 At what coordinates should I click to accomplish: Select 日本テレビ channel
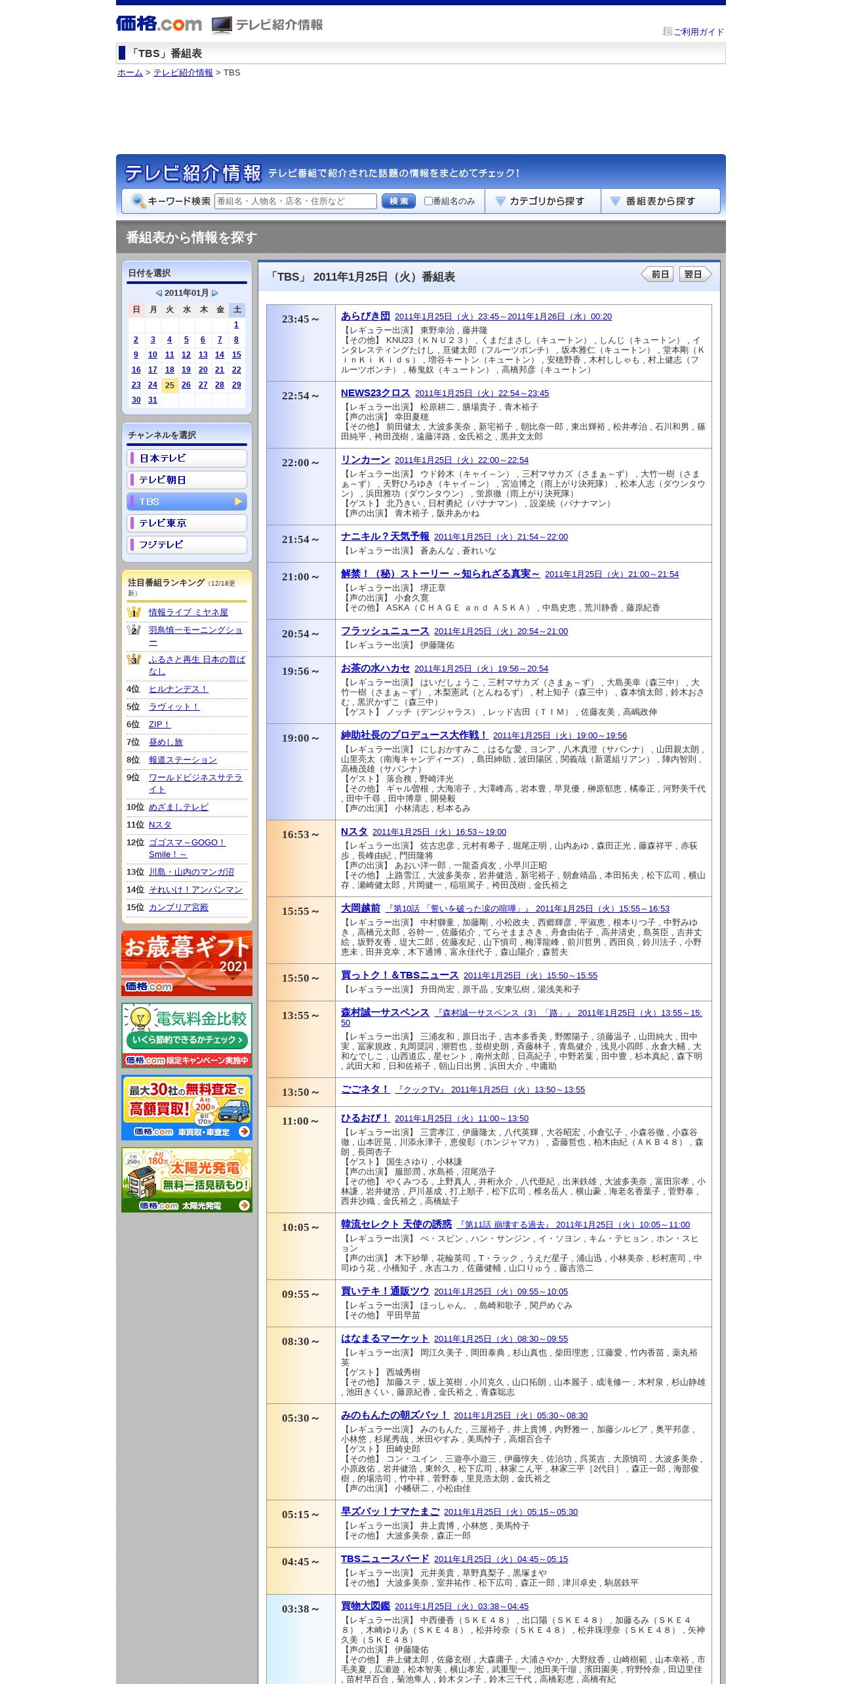[187, 458]
